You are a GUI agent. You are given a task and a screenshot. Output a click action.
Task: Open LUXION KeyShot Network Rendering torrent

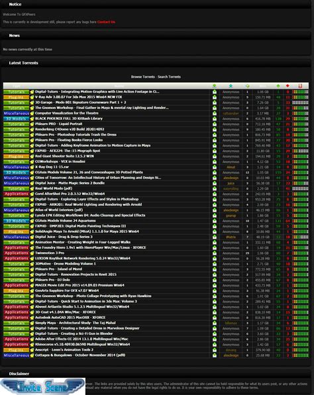83,259
